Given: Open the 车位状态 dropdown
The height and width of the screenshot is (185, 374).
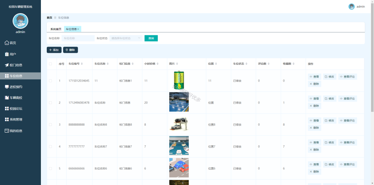Looking at the screenshot, I should pos(126,38).
